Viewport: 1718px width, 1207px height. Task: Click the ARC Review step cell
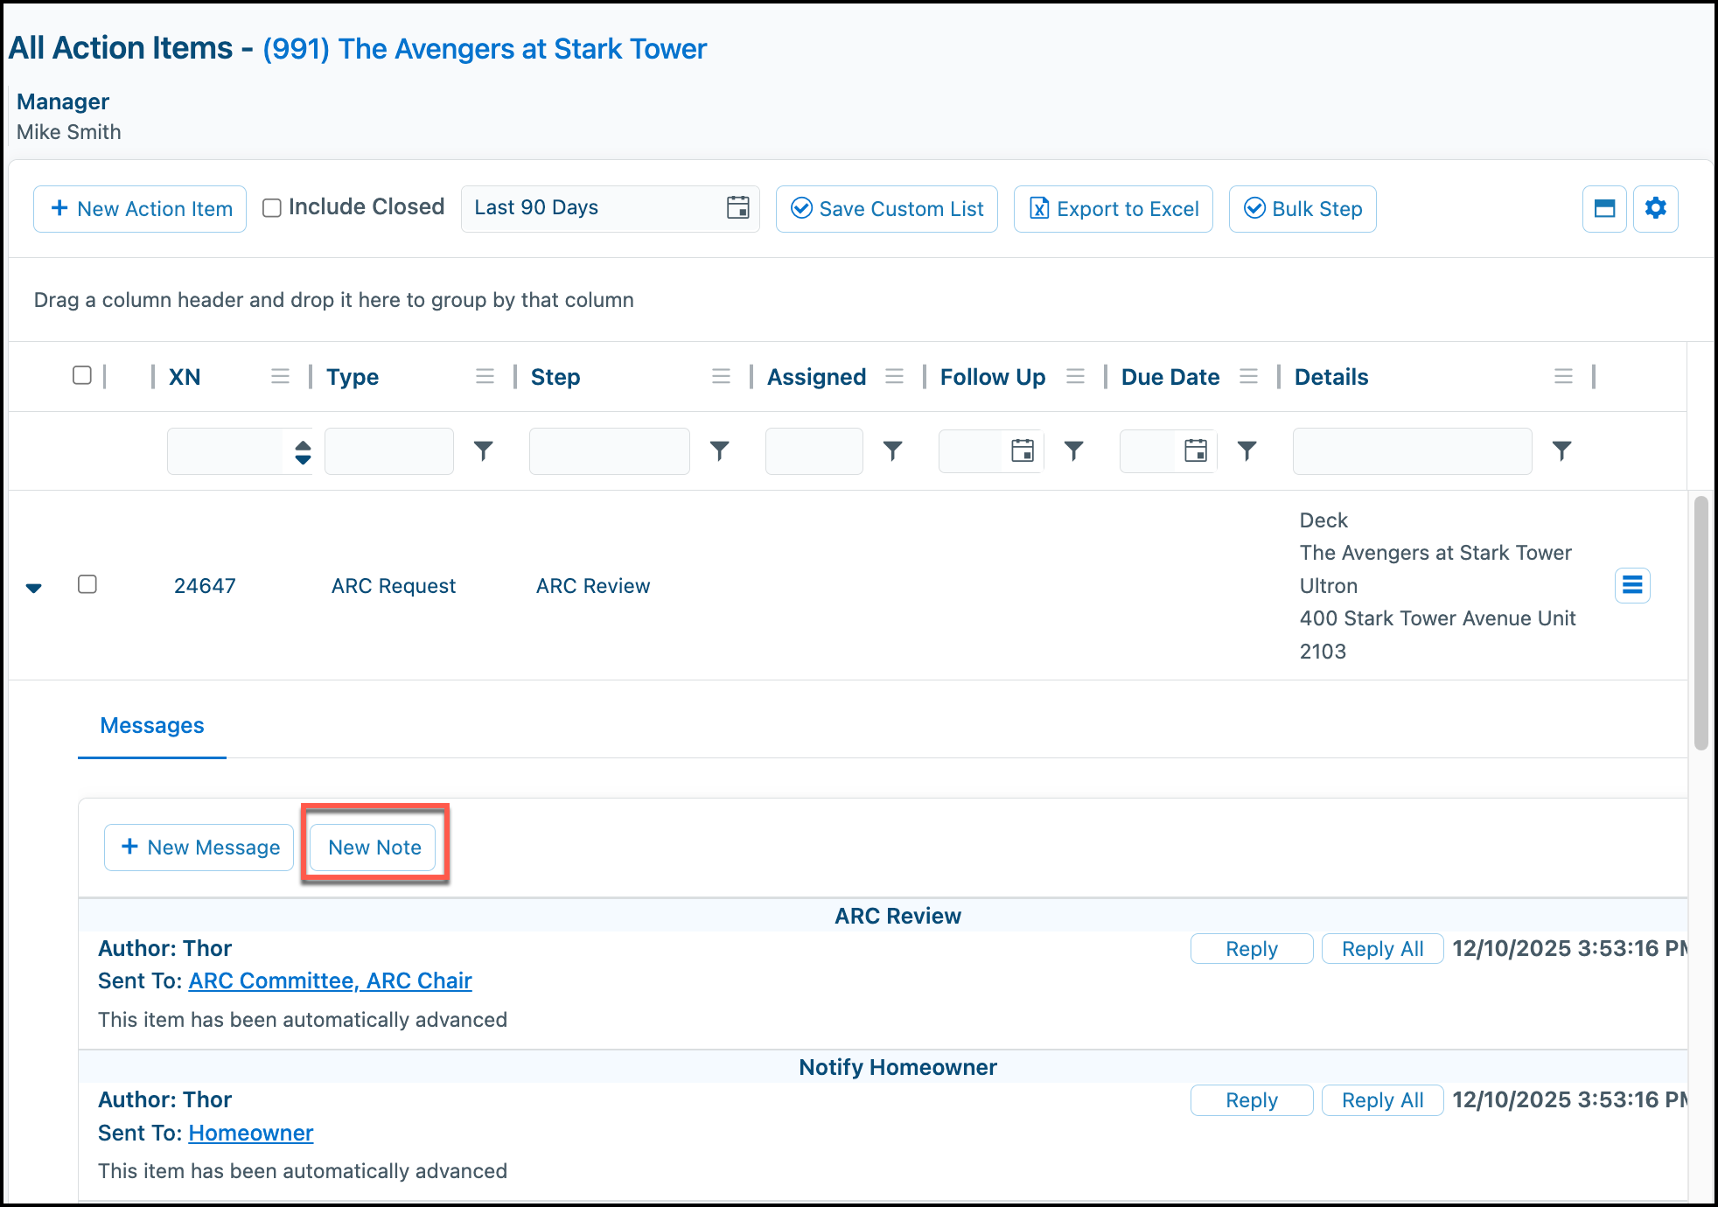coord(593,586)
